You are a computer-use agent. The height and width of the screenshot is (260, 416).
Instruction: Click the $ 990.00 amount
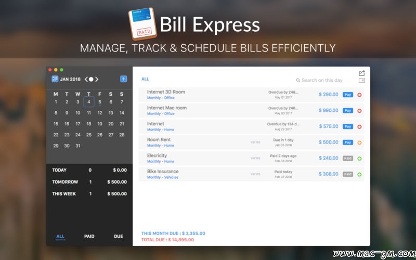(329, 110)
